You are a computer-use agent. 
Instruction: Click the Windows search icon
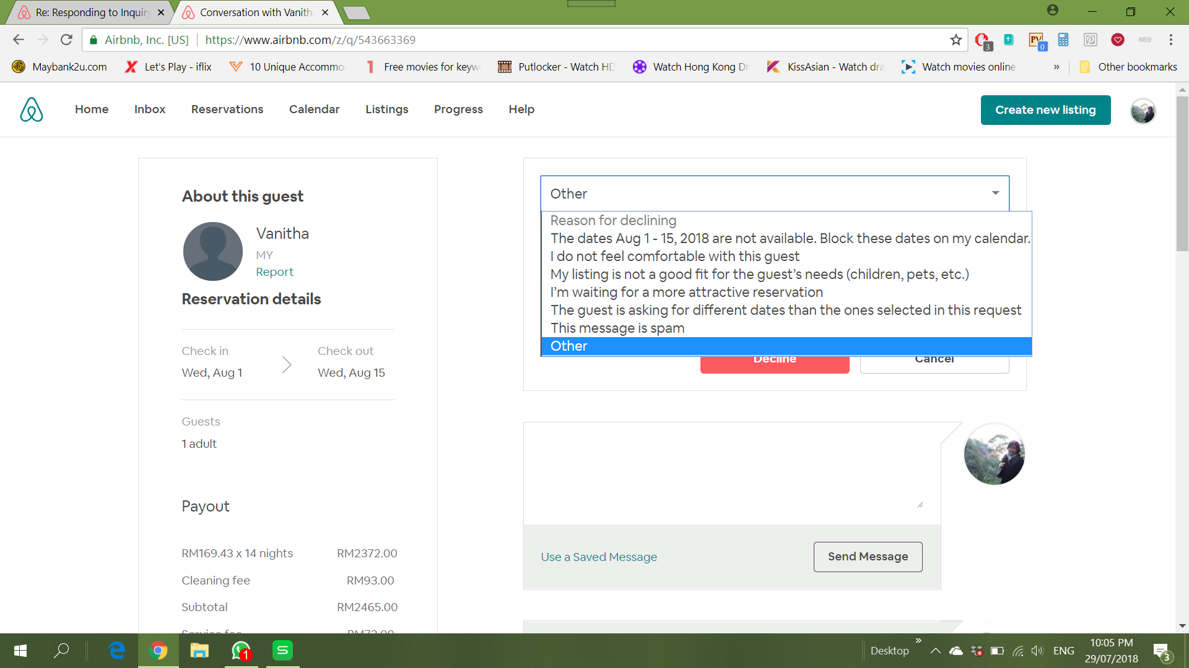coord(61,651)
